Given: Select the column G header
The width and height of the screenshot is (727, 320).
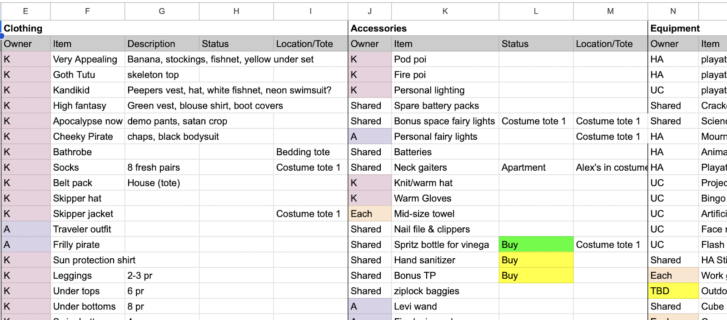Looking at the screenshot, I should tap(162, 11).
